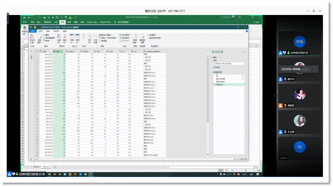Collapse the Applied Steps (应用的步骤) section
The height and width of the screenshot is (187, 333).
pyautogui.click(x=212, y=73)
